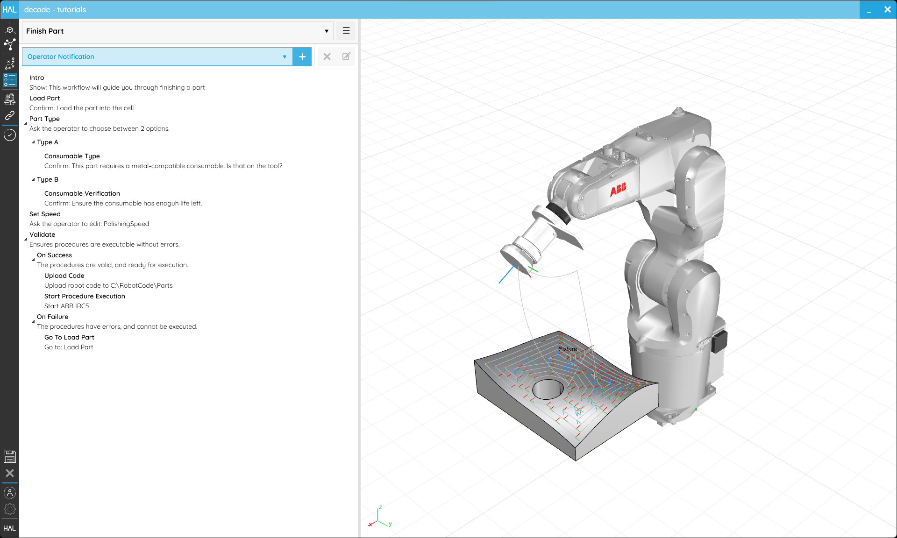
Task: Click 'The procedures have errors' description
Action: (117, 326)
